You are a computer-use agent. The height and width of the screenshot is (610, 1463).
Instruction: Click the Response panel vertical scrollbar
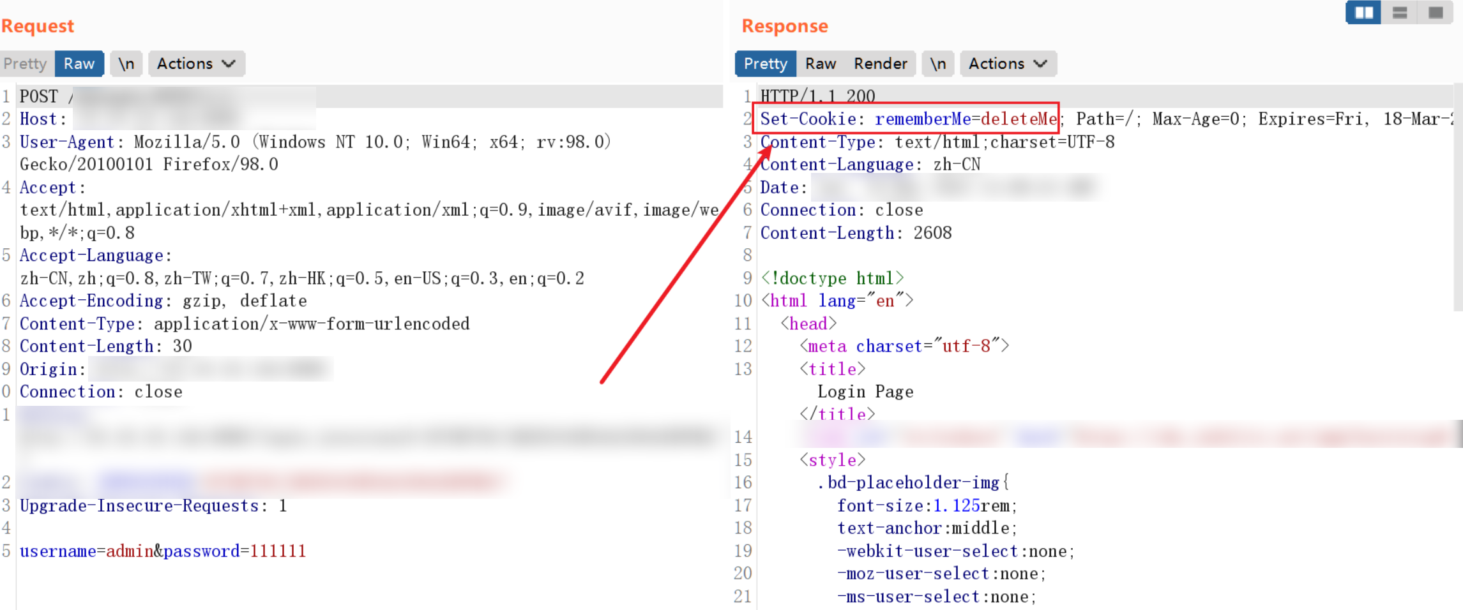[x=1459, y=198]
